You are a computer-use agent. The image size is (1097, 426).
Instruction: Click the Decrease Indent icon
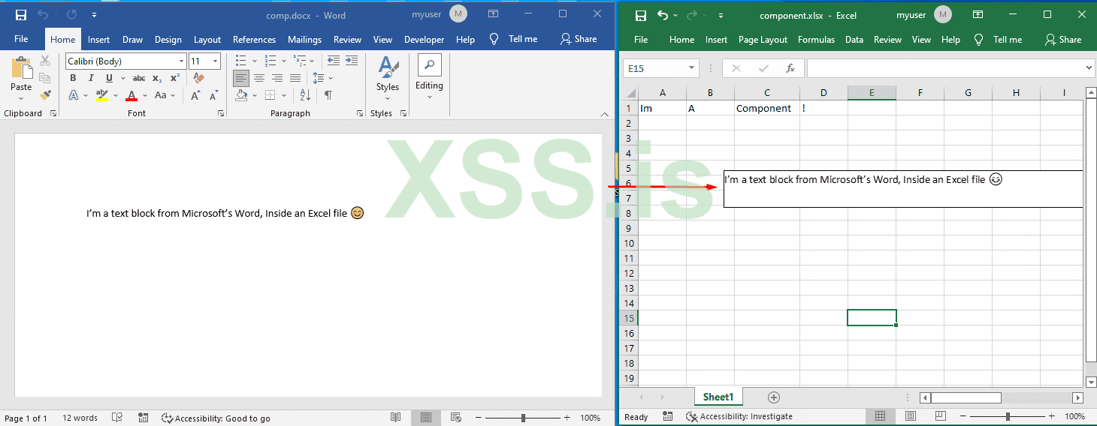coord(334,61)
